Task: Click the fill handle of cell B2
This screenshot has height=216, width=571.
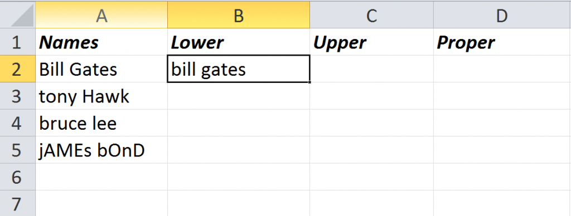Action: click(309, 82)
